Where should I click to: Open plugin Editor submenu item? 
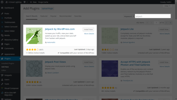tap(4, 70)
